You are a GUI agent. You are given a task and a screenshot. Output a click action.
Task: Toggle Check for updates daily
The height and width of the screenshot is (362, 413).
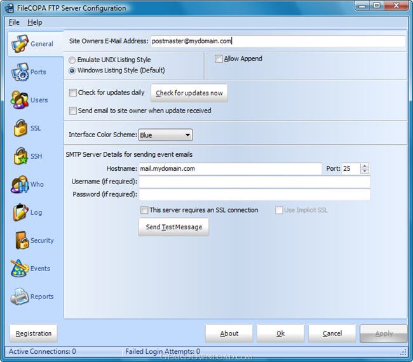coord(72,93)
